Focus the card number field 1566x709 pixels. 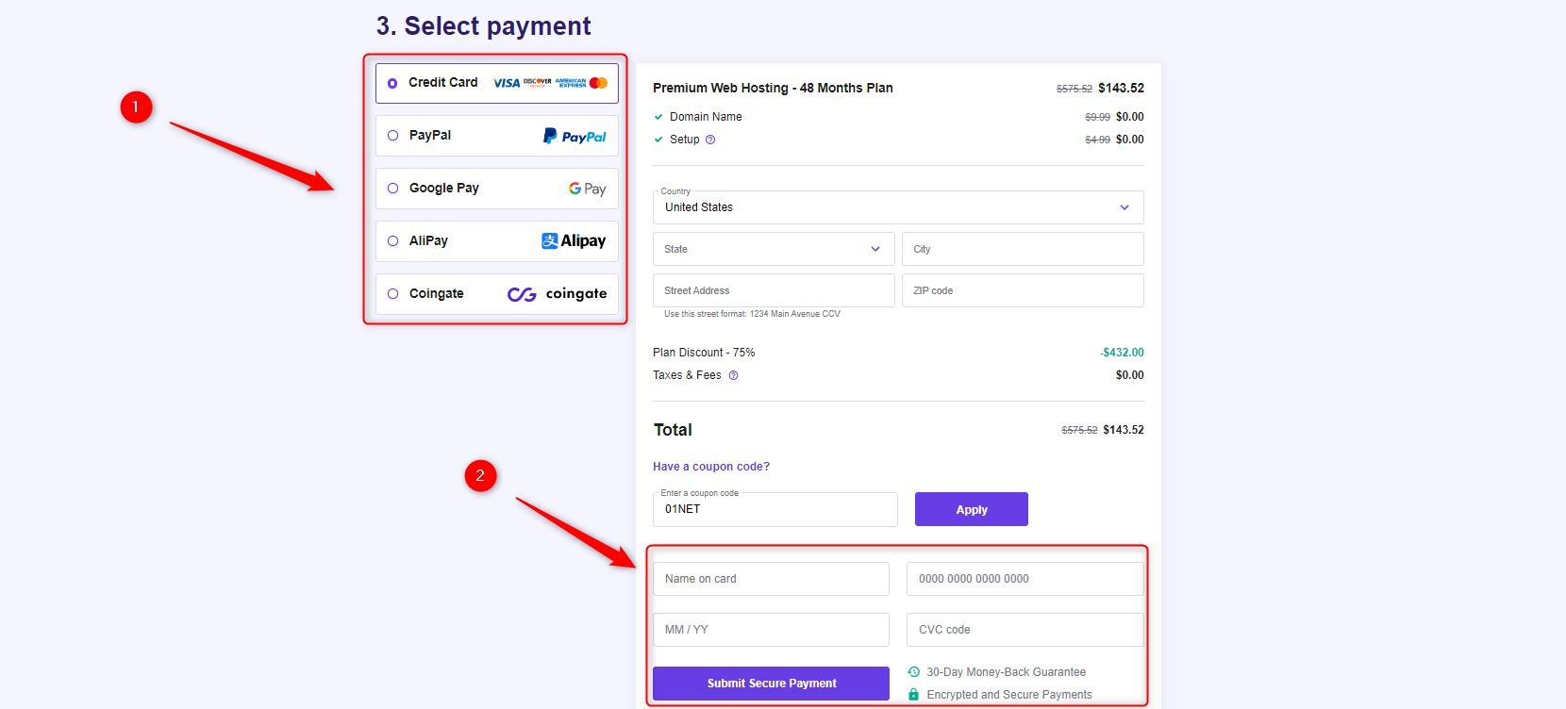coord(1025,579)
